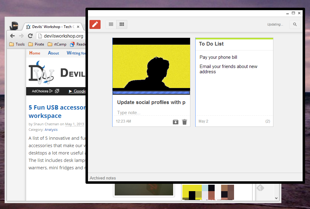Click the 'Updating...' status text

coord(275,24)
